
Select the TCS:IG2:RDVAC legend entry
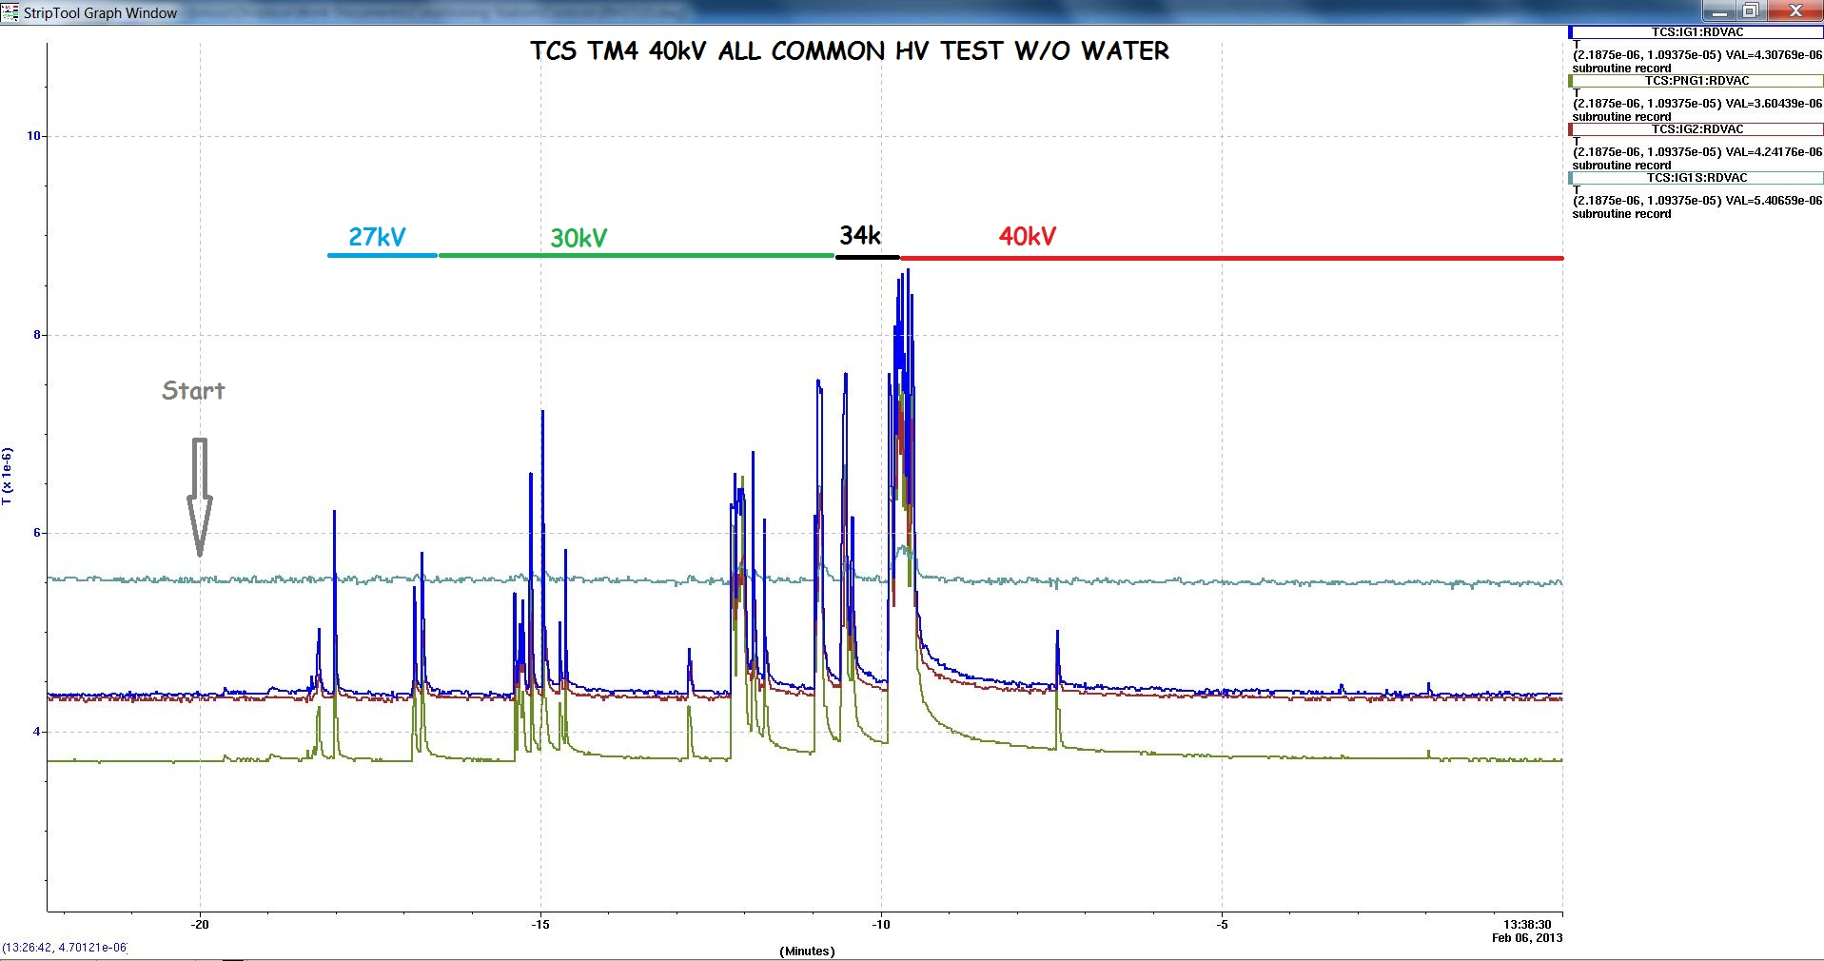click(1697, 129)
